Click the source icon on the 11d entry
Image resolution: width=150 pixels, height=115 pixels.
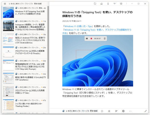16,21
